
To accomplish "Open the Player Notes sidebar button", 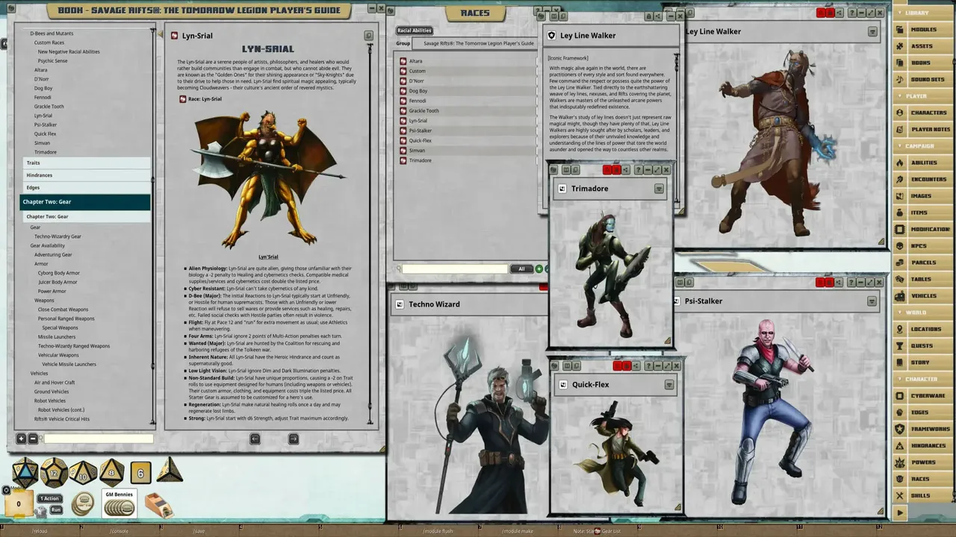I will (923, 129).
